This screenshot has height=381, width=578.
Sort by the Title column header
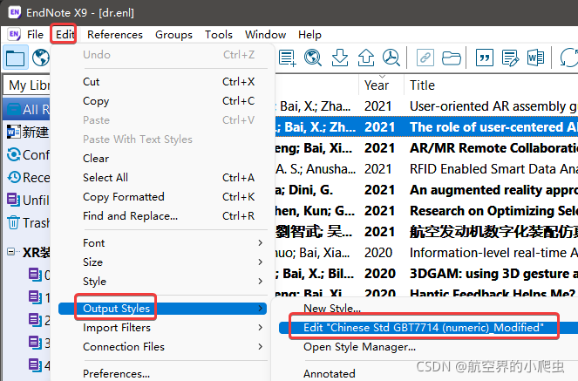491,85
